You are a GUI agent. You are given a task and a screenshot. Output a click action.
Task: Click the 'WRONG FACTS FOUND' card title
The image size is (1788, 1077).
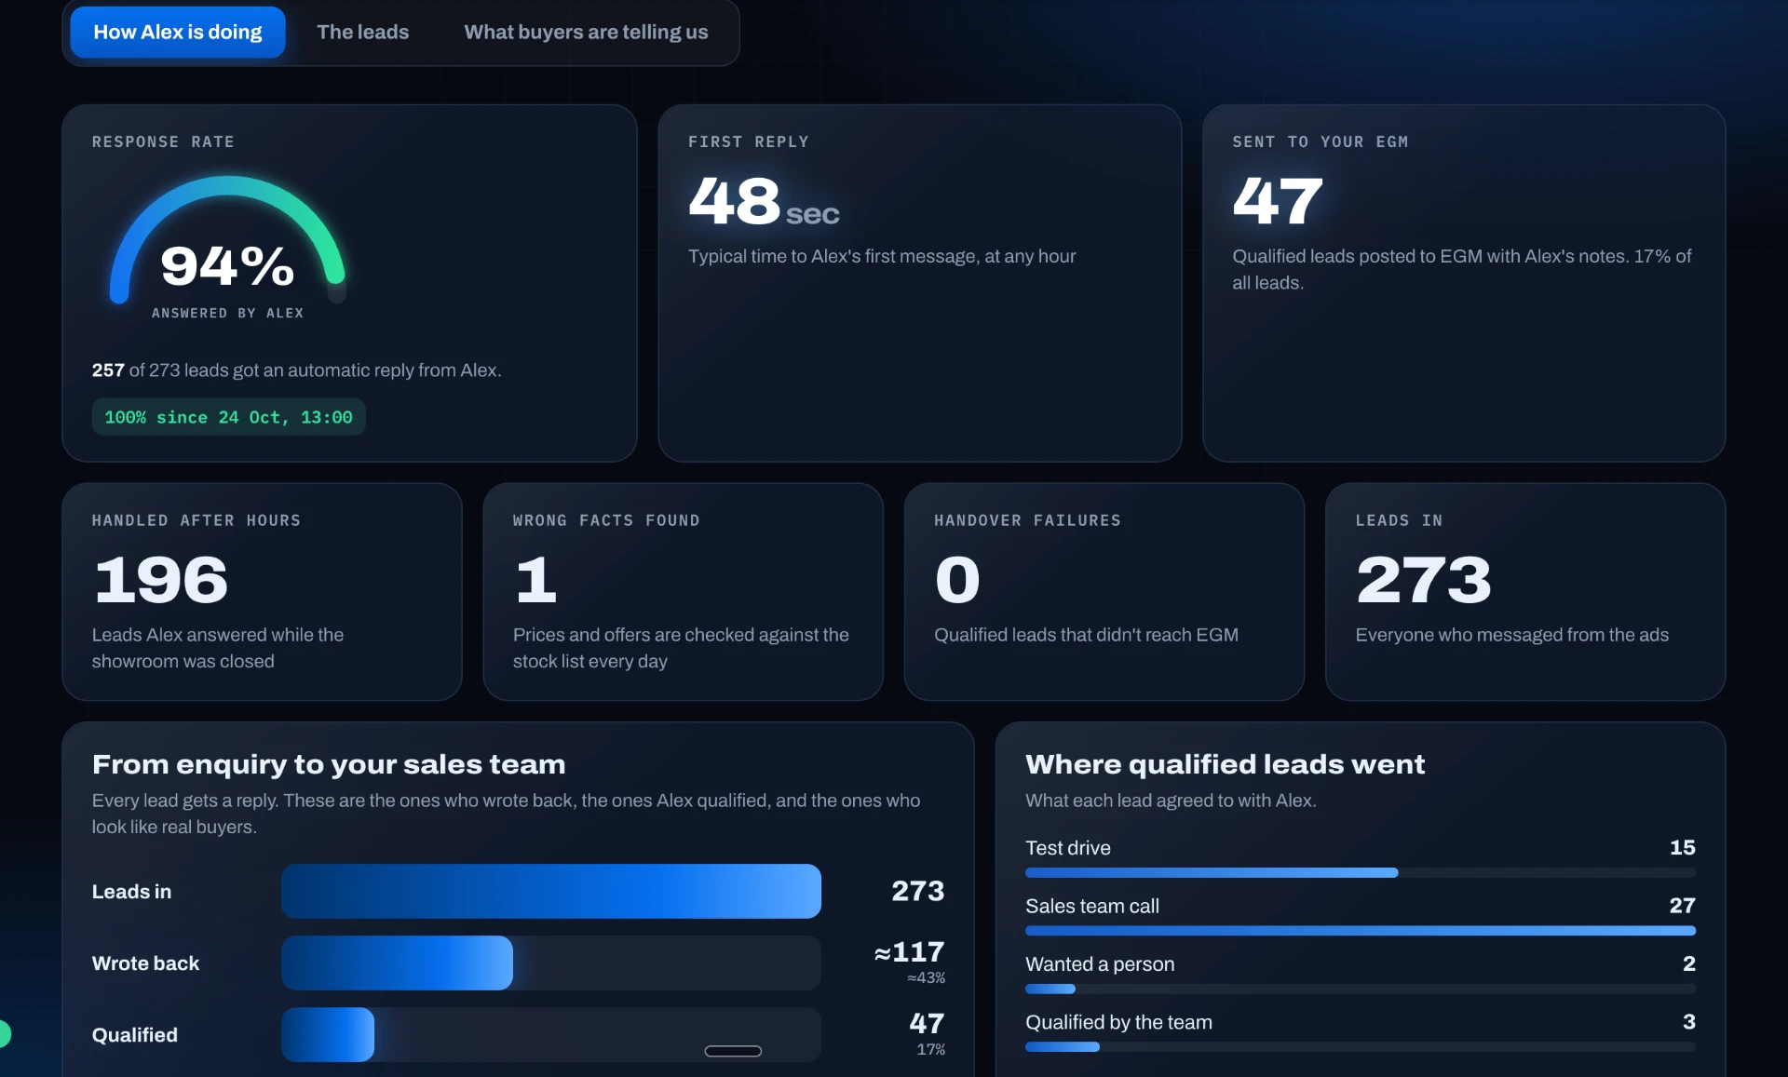606,520
